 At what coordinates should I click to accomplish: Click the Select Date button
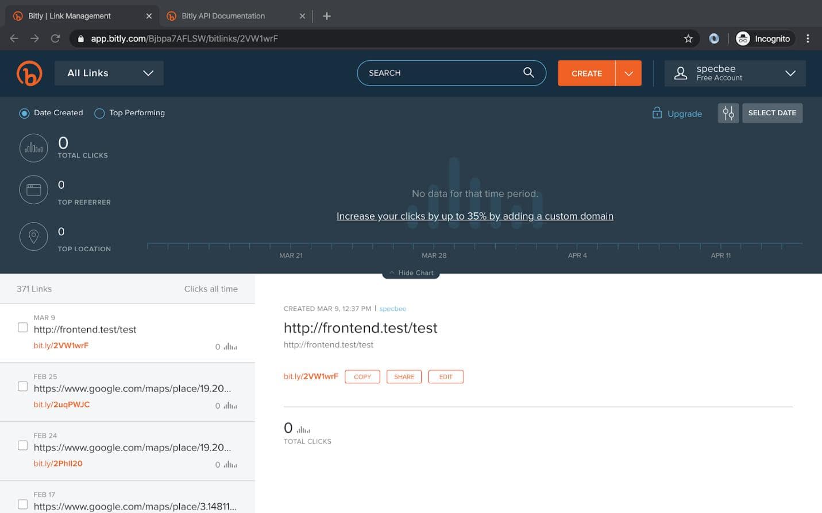coord(772,113)
